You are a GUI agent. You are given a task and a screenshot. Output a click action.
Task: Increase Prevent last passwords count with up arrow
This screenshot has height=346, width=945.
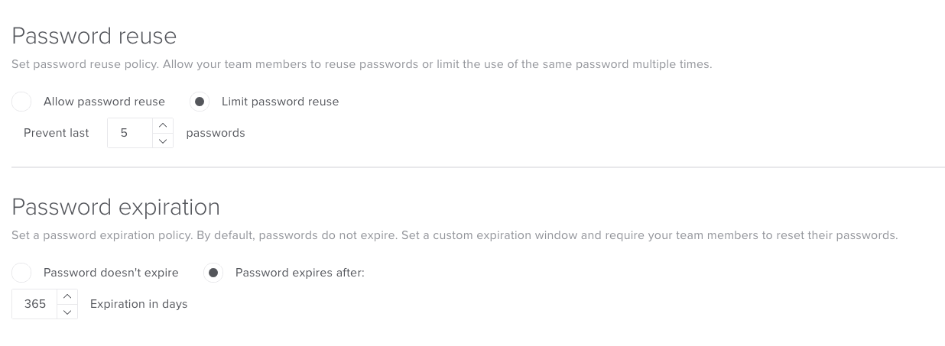163,126
